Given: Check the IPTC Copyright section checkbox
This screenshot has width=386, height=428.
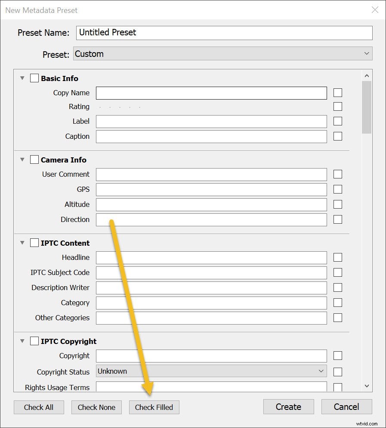Looking at the screenshot, I should coord(34,341).
